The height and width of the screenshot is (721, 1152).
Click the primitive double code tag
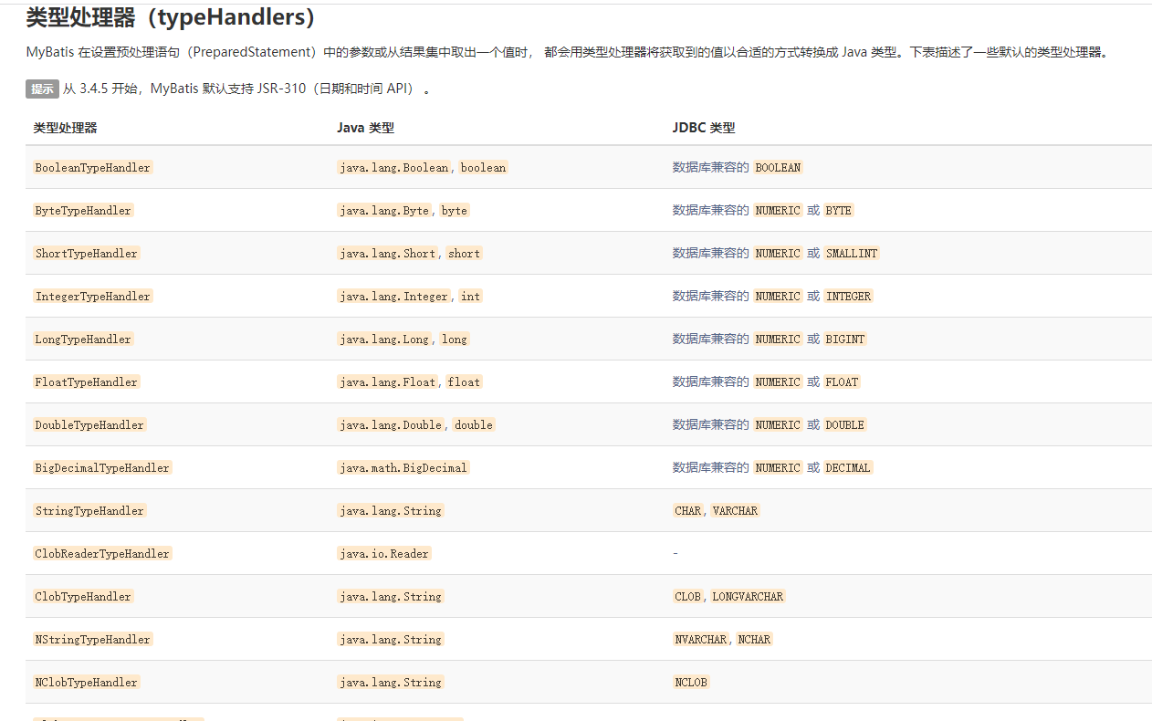click(x=474, y=424)
